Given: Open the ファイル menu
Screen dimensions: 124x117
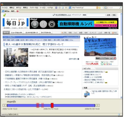Looking at the screenshot, I should click(4, 8).
